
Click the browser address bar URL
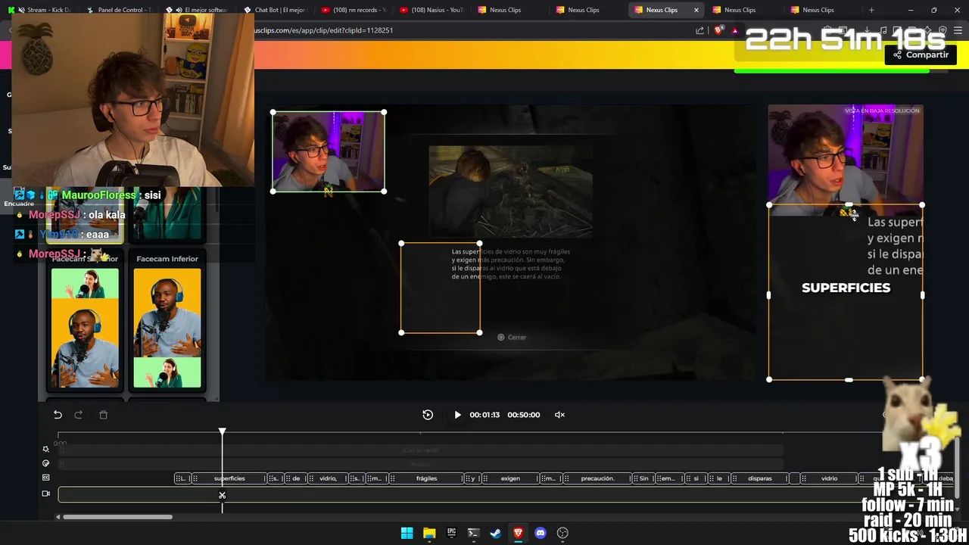(x=324, y=30)
